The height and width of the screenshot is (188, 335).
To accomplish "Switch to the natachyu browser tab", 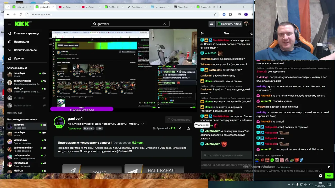I will [x=22, y=7].
